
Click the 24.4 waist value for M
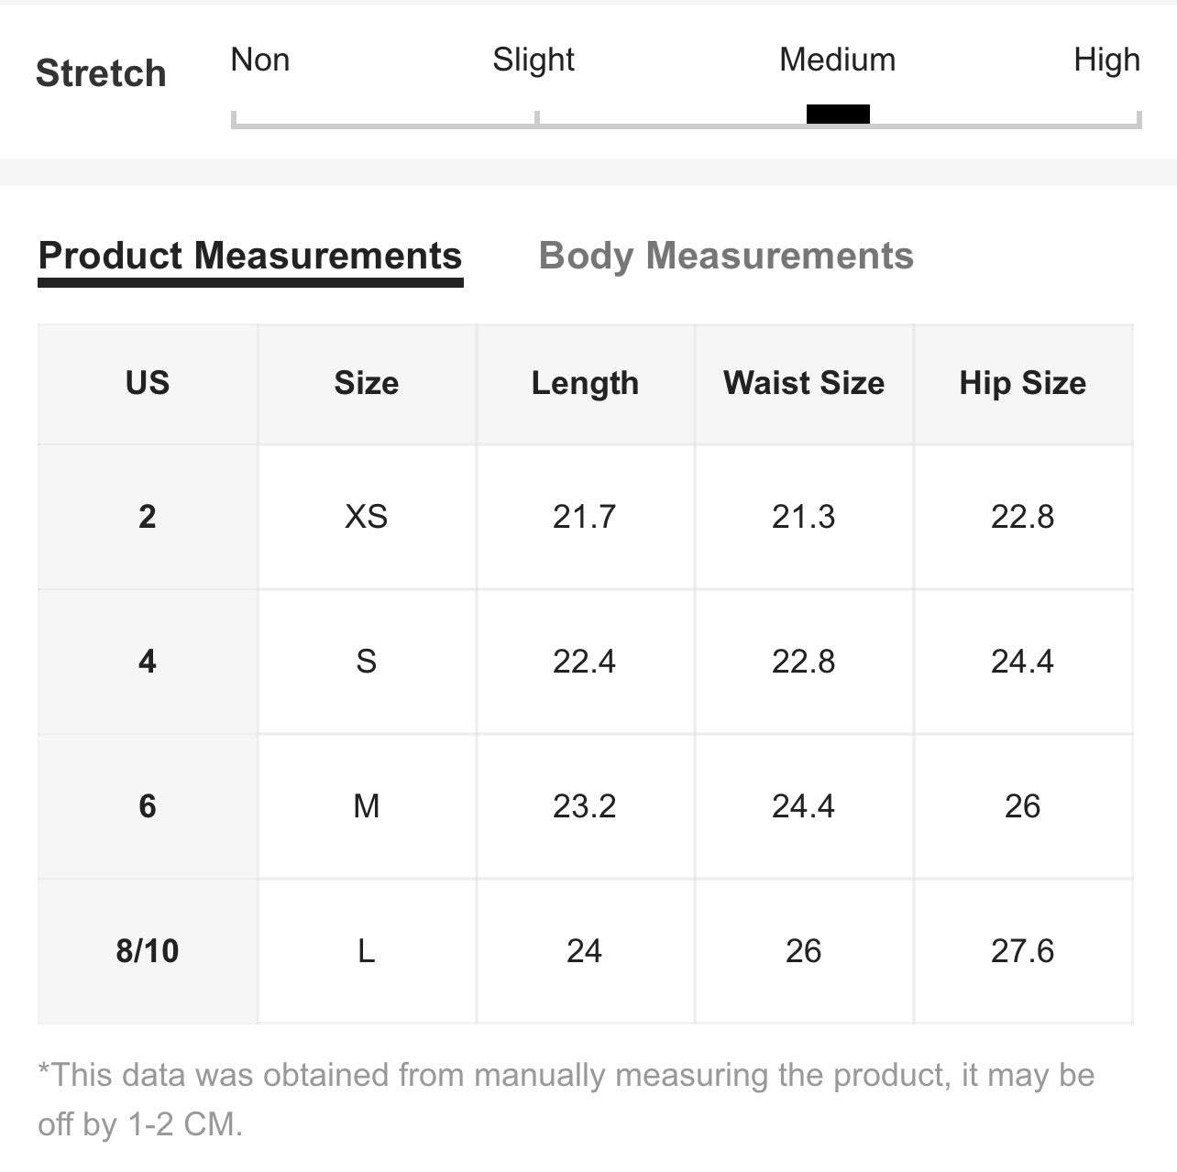(804, 806)
